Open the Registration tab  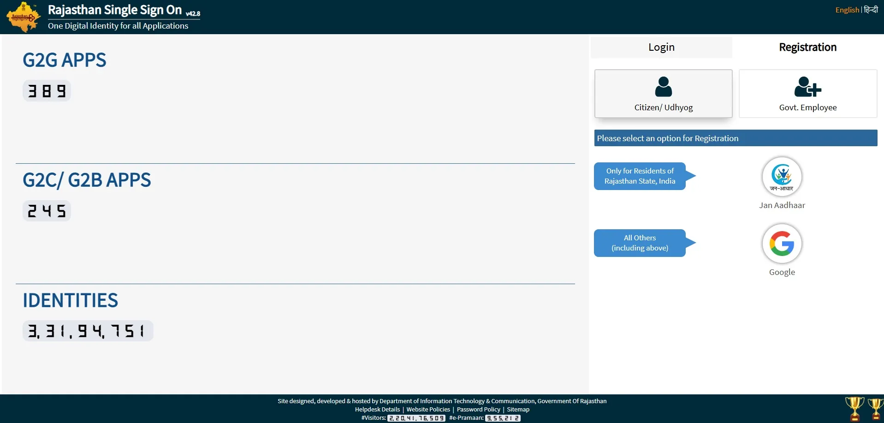pyautogui.click(x=807, y=48)
